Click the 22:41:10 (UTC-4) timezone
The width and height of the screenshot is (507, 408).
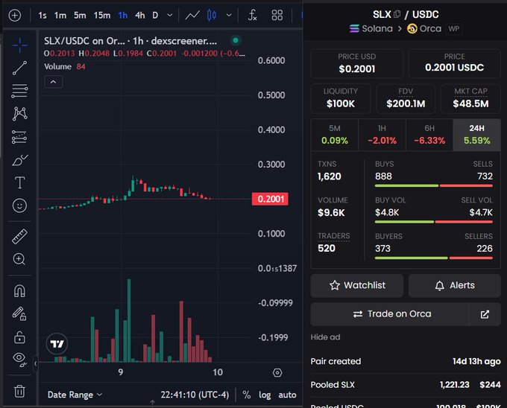coord(195,395)
